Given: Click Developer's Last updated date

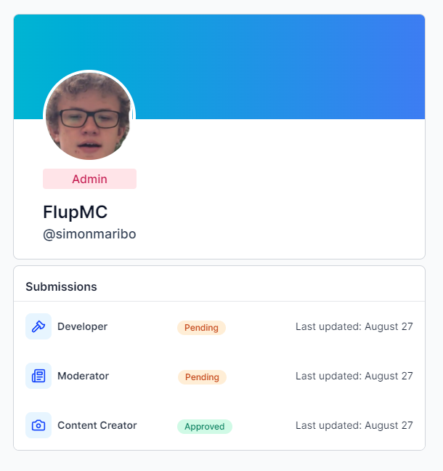Looking at the screenshot, I should pos(354,326).
